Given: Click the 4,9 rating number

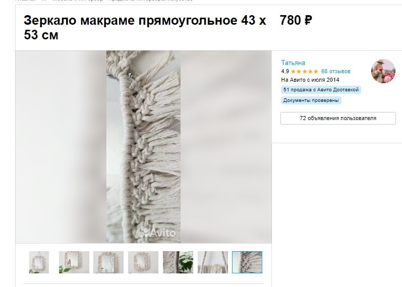Looking at the screenshot, I should tap(285, 71).
